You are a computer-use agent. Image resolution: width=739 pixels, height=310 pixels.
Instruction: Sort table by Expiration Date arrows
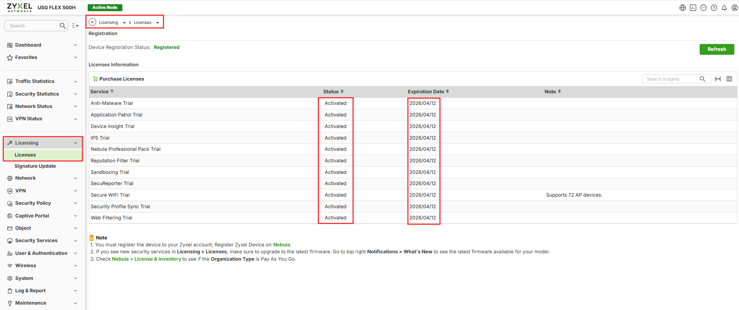tap(447, 91)
